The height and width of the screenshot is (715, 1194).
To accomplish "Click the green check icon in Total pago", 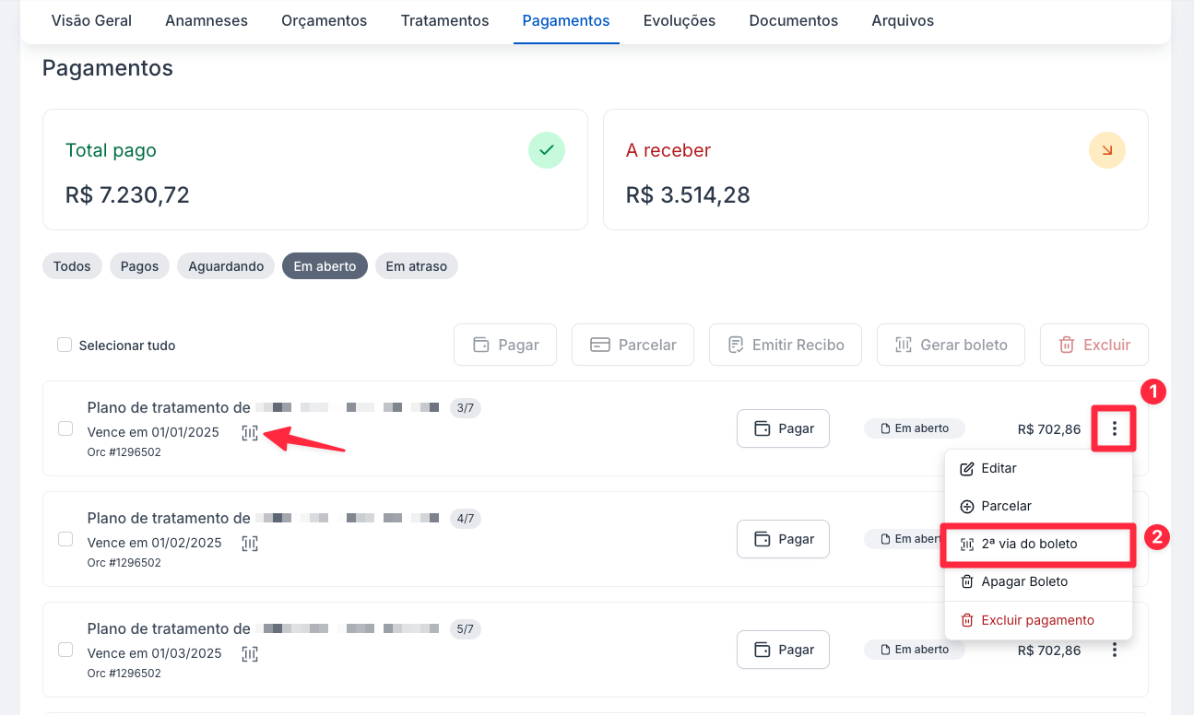I will tap(546, 150).
